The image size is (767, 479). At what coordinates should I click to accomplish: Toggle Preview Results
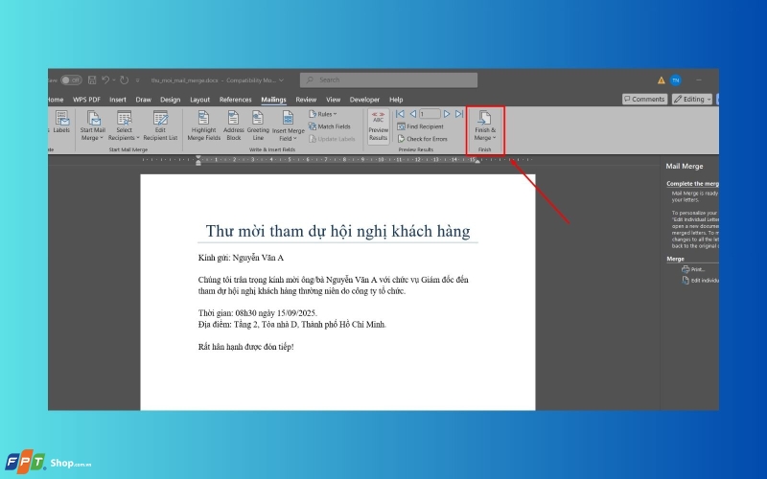378,126
